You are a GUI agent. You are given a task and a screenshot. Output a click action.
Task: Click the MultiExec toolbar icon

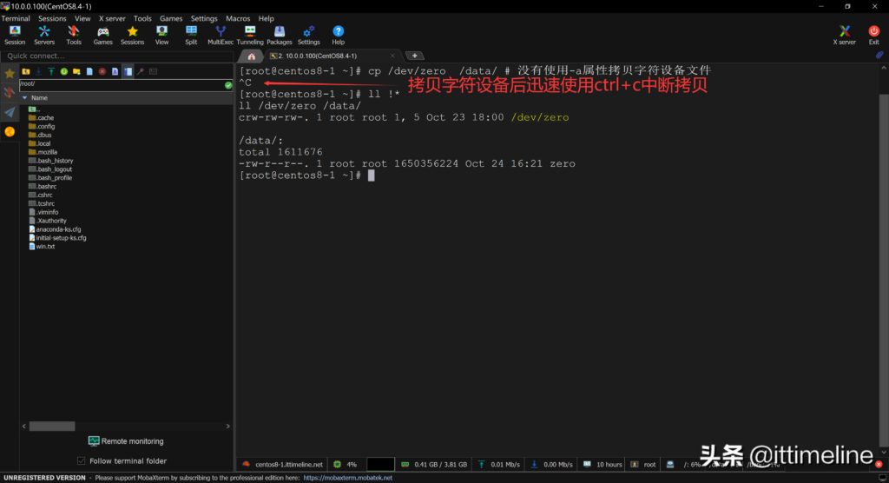[221, 35]
